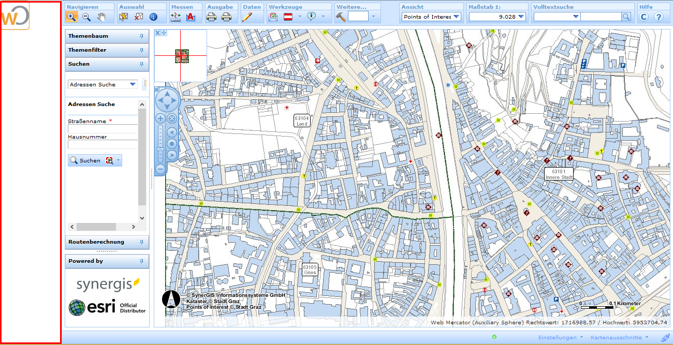The width and height of the screenshot is (673, 345).
Task: Expand the Adressen Suche dropdown
Action: point(133,84)
